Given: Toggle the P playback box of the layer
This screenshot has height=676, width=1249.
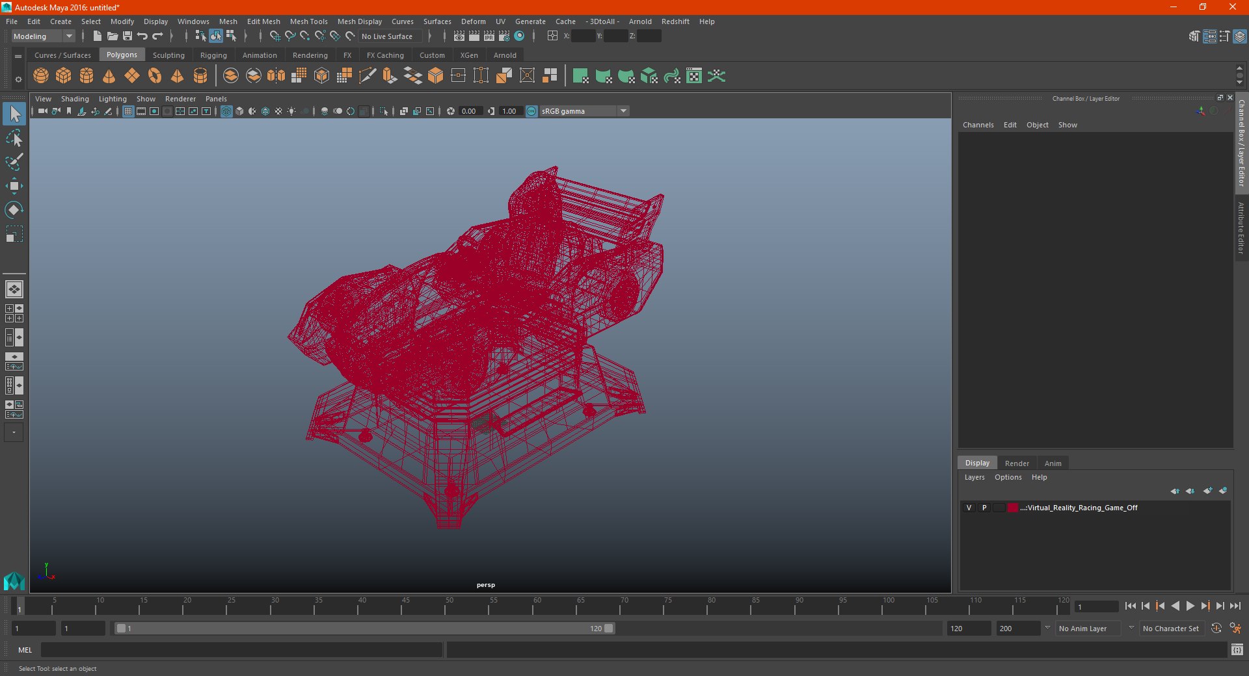Looking at the screenshot, I should pos(984,508).
